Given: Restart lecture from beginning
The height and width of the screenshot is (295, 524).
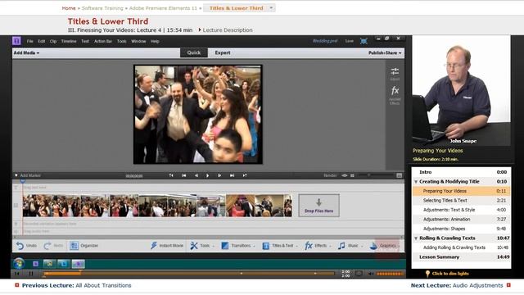Looking at the screenshot, I should [16, 274].
